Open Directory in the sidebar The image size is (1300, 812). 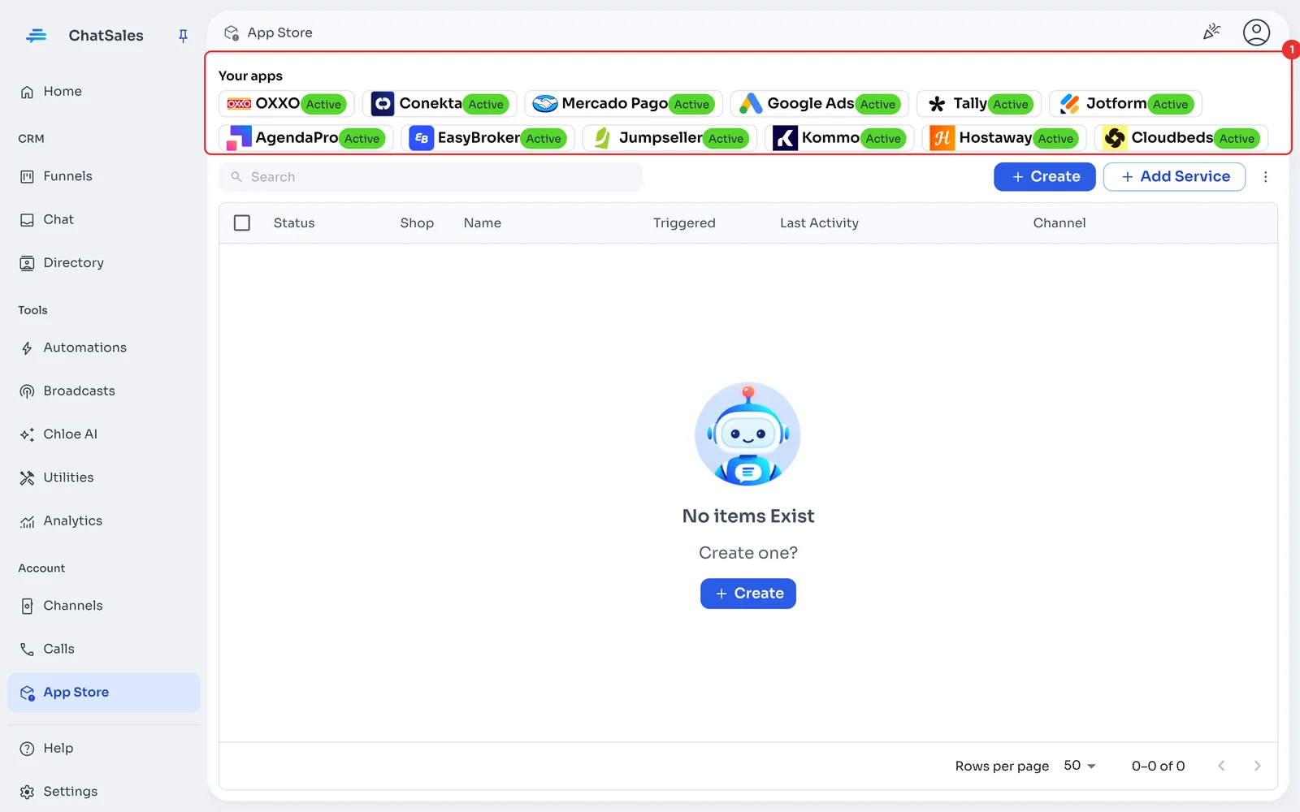[104, 263]
